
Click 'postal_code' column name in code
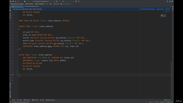click(x=28, y=41)
